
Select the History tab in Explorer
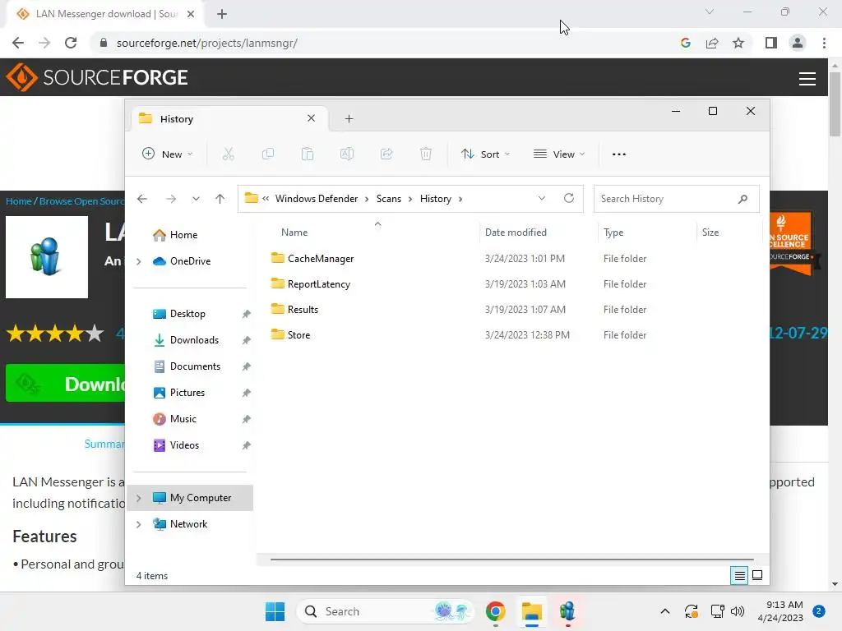coord(229,118)
